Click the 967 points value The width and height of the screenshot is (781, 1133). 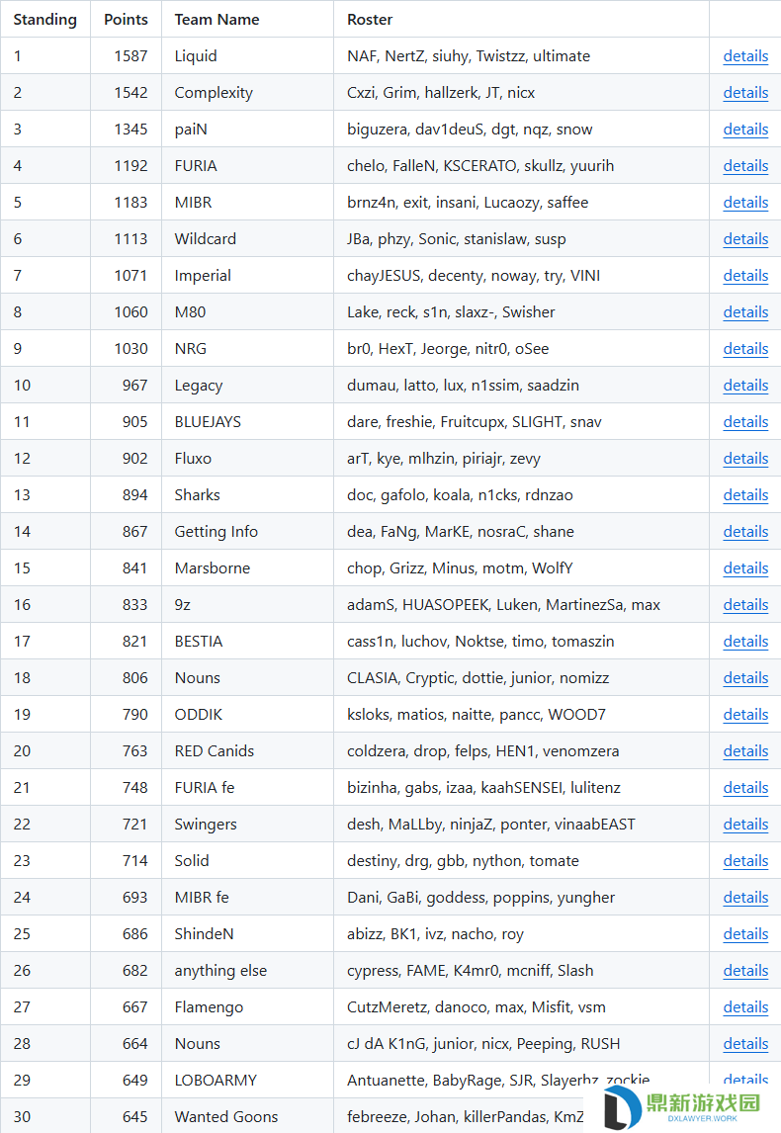pos(135,386)
